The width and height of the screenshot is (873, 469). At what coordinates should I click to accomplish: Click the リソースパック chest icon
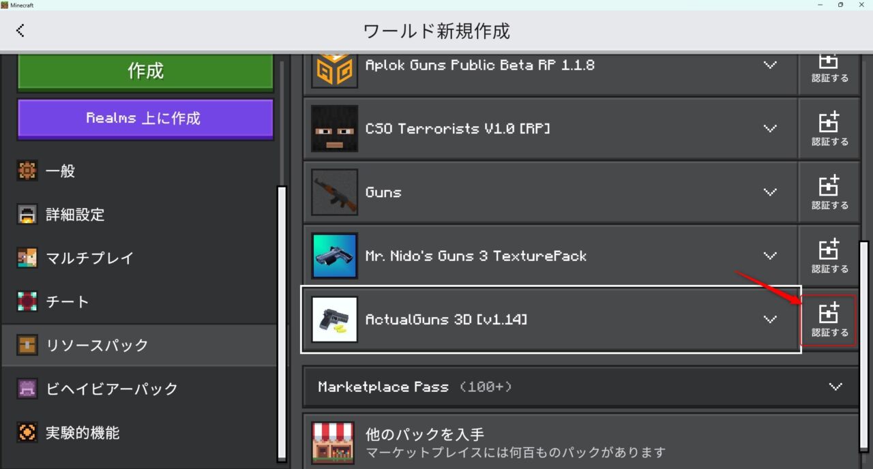pyautogui.click(x=27, y=345)
